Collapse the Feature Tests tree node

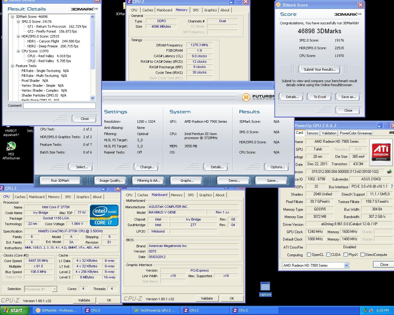pyautogui.click(x=13, y=66)
